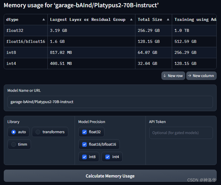Sort by Largest Layer or Residual Group arrow
Screen dimensions: 221x185
click(x=131, y=20)
